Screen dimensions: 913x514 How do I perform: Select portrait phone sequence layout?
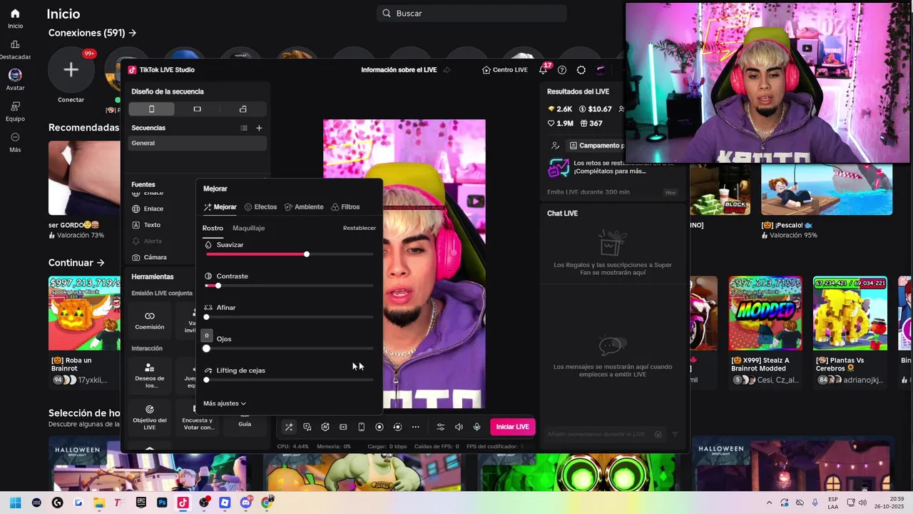(151, 109)
